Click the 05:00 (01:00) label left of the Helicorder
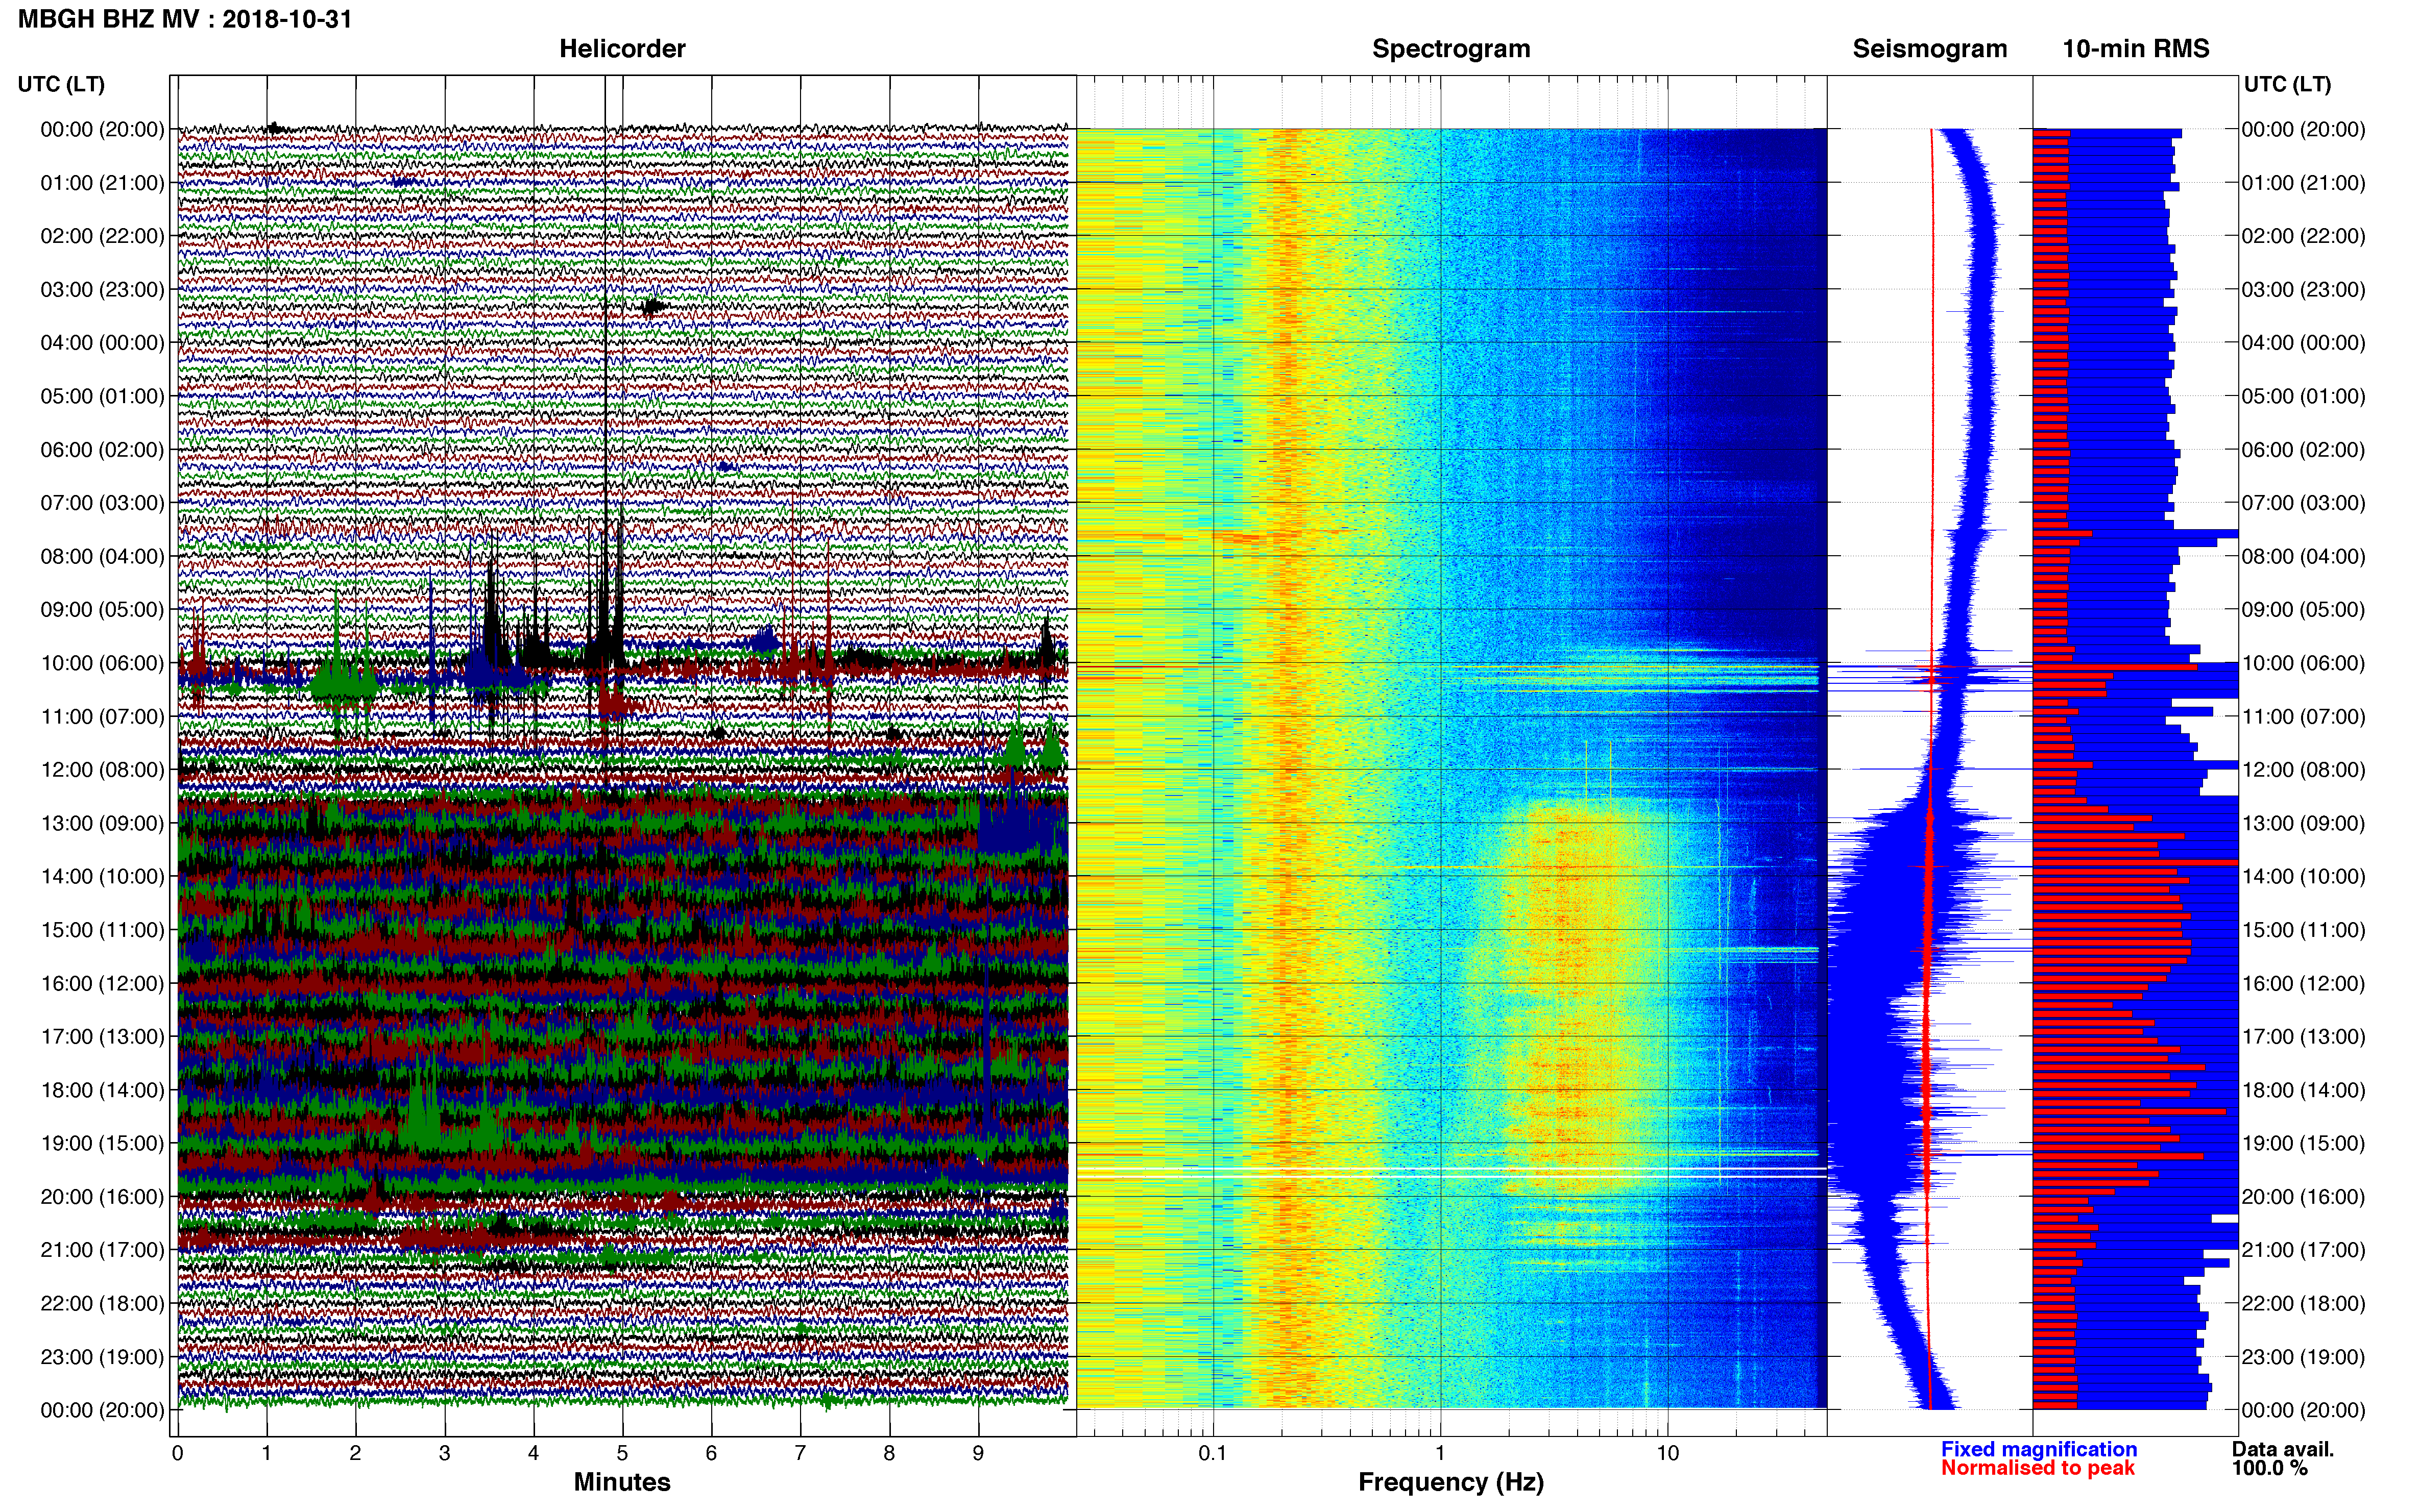 102,396
